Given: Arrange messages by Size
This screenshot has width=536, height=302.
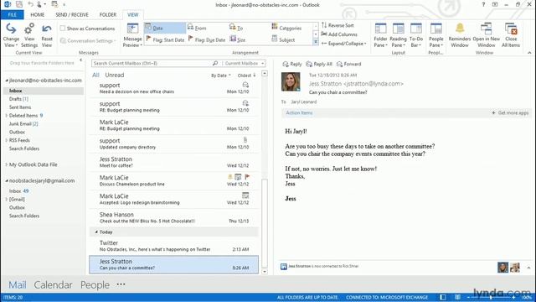Looking at the screenshot, I should pyautogui.click(x=238, y=39).
